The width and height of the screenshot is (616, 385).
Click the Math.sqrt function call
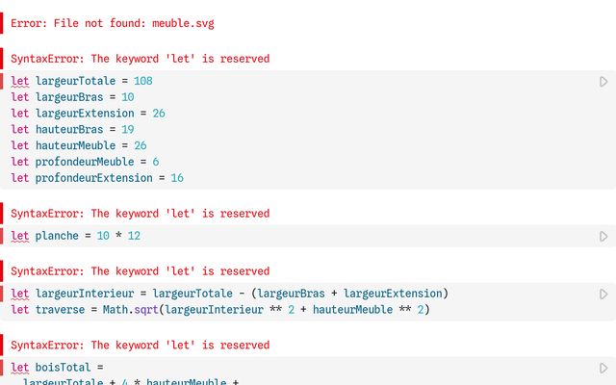pyautogui.click(x=131, y=310)
